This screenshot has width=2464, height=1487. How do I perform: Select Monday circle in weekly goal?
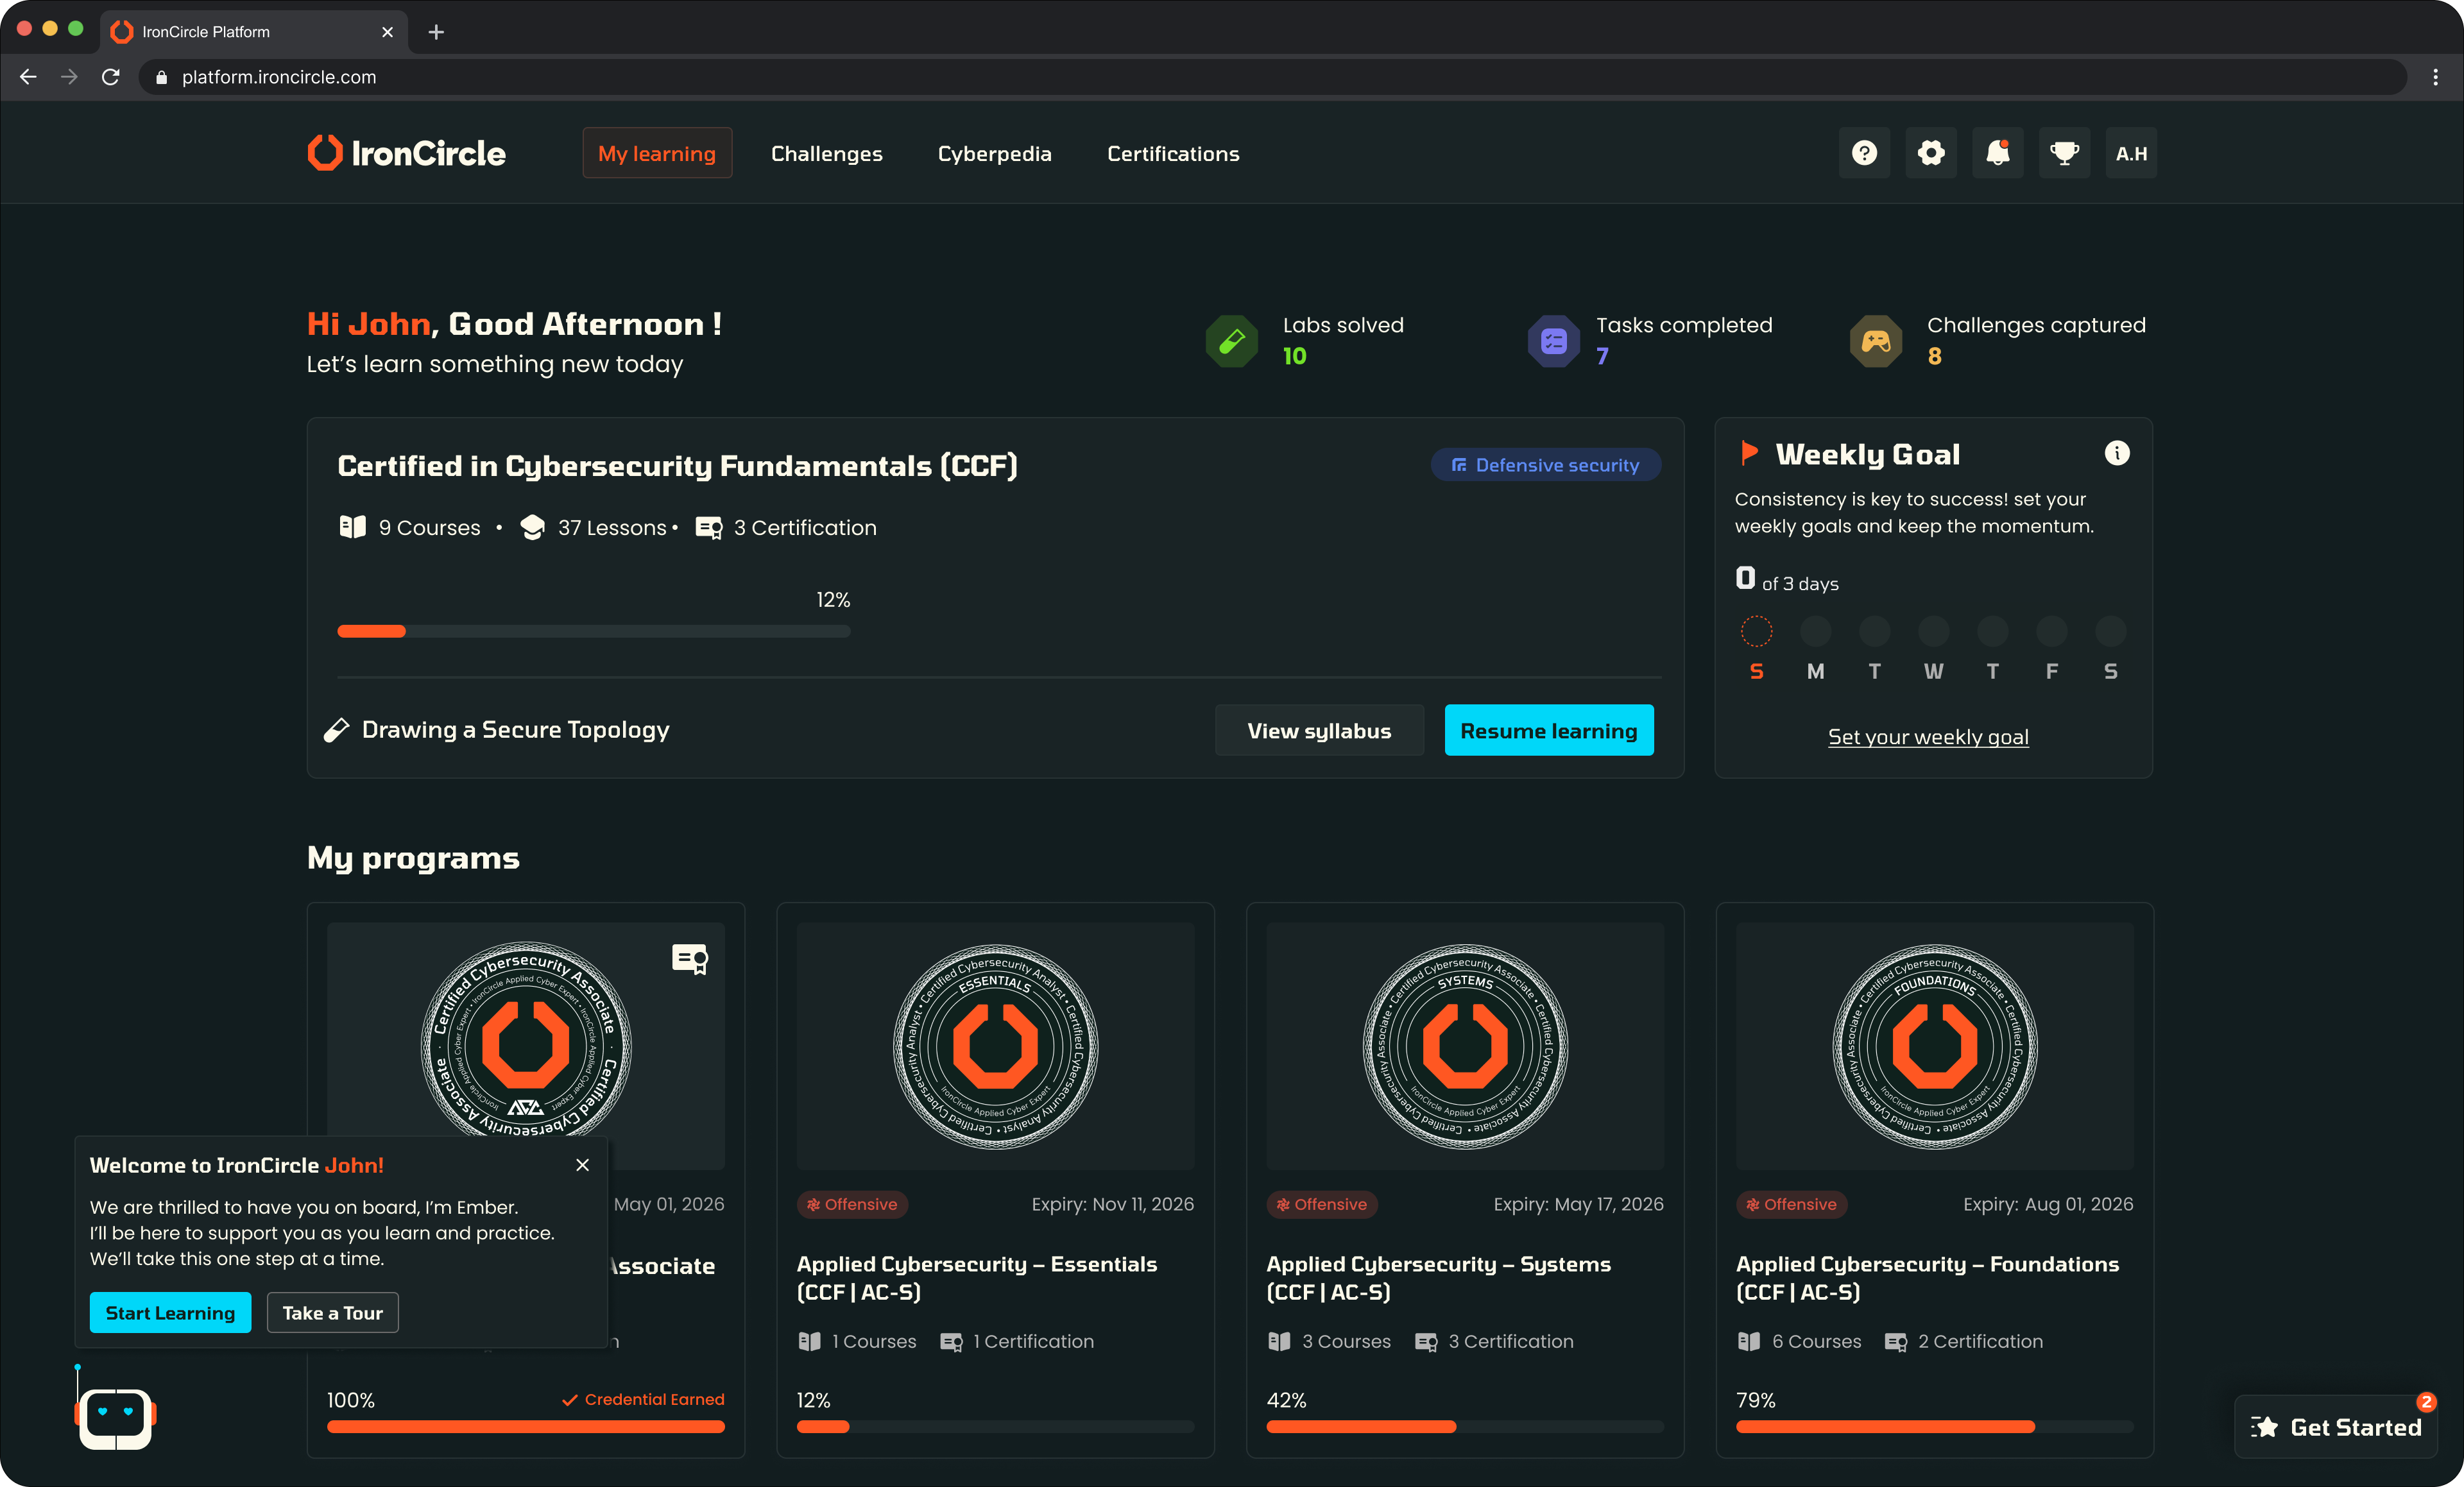coord(1815,631)
